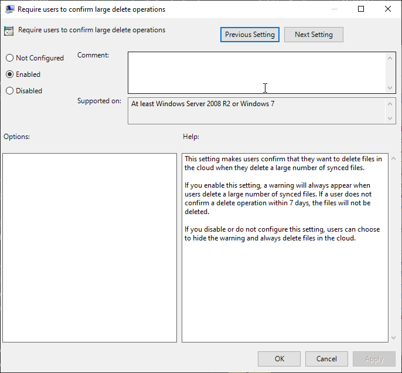This screenshot has height=373, width=402.
Task: Minimize the policy dialog window
Action: [334, 9]
